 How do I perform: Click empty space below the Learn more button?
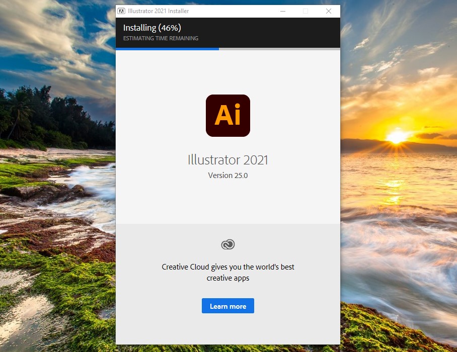(x=227, y=329)
